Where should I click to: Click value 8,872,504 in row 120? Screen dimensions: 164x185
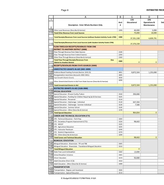(135, 73)
